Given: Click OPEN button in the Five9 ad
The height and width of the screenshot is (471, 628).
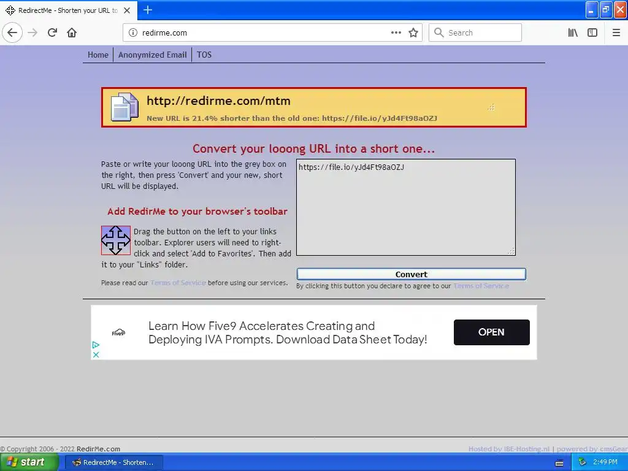Looking at the screenshot, I should click(x=491, y=332).
